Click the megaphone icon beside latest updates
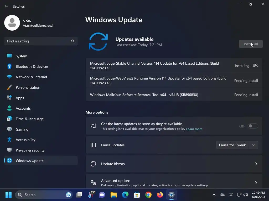This screenshot has width=269, height=201. pyautogui.click(x=93, y=126)
